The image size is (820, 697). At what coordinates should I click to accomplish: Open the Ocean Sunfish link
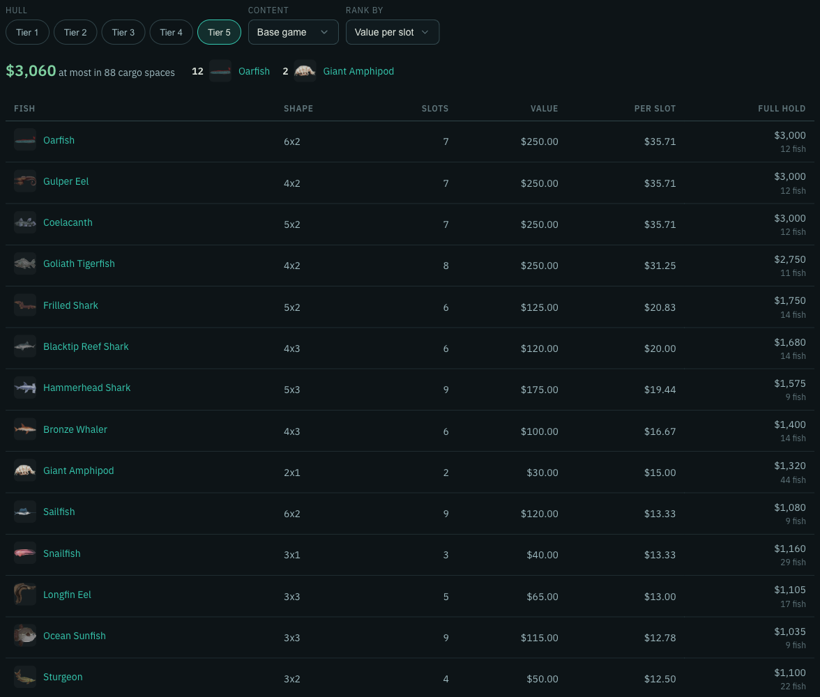(74, 636)
